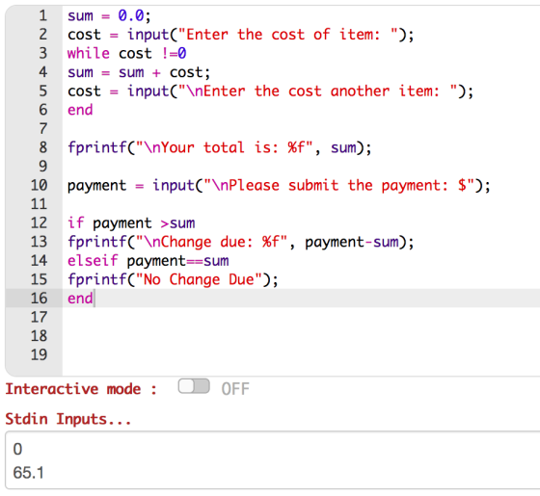Image resolution: width=540 pixels, height=496 pixels.
Task: Click line number 7 in the gutter
Action: (43, 129)
